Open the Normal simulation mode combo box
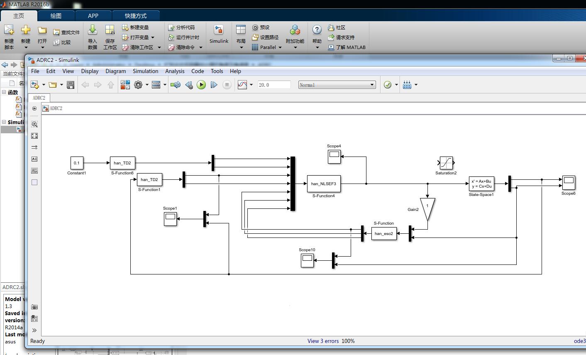The width and height of the screenshot is (586, 355). coord(337,85)
